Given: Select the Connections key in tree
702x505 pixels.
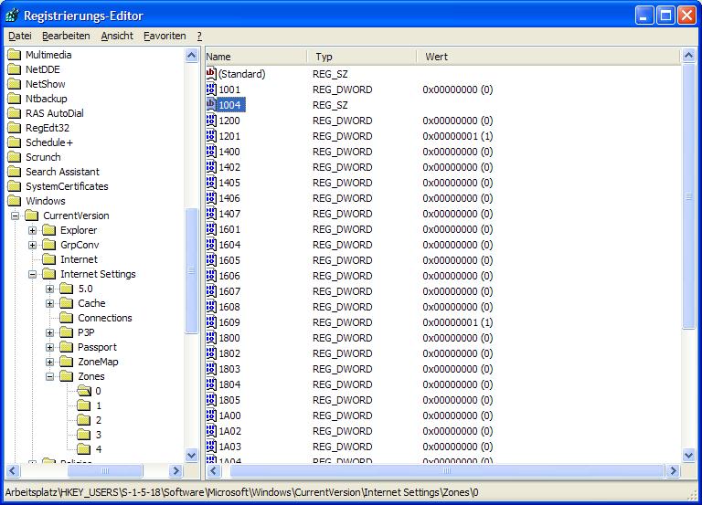Looking at the screenshot, I should tap(104, 318).
